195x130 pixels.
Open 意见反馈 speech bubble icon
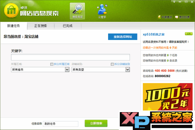176,17
